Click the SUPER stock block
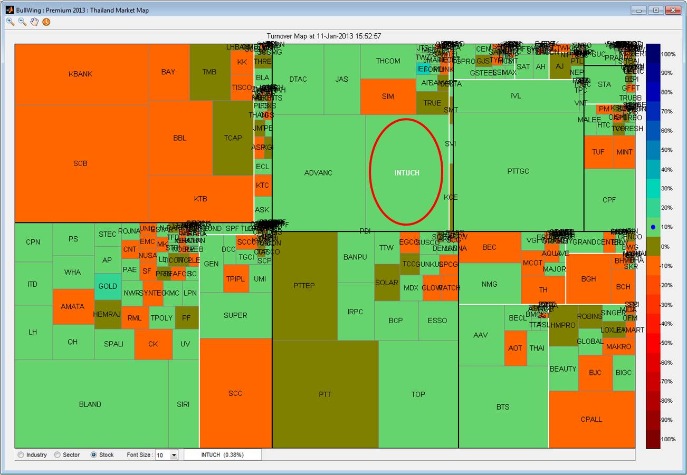Viewport: 687px width, 475px height. pyautogui.click(x=235, y=315)
